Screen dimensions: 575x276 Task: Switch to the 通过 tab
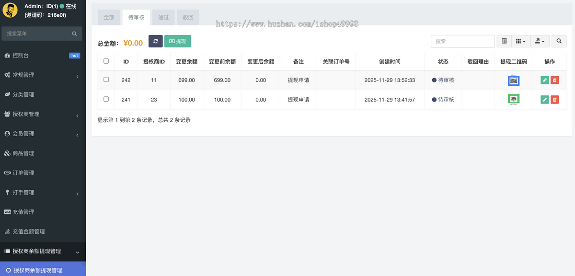pos(163,17)
